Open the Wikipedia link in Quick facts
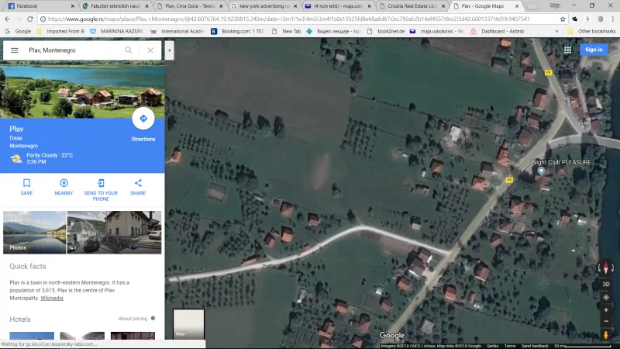Screen dimensions: 620x349 click(52, 298)
